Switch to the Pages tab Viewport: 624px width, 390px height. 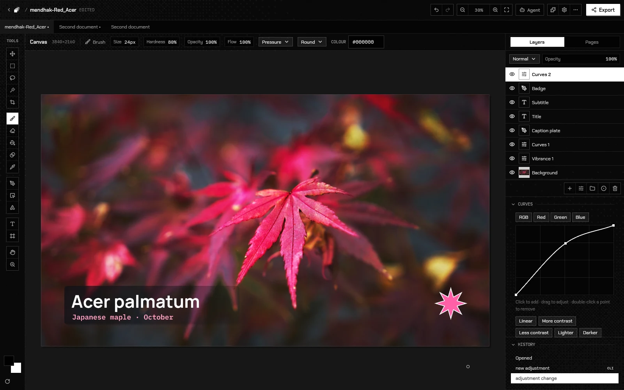(592, 42)
